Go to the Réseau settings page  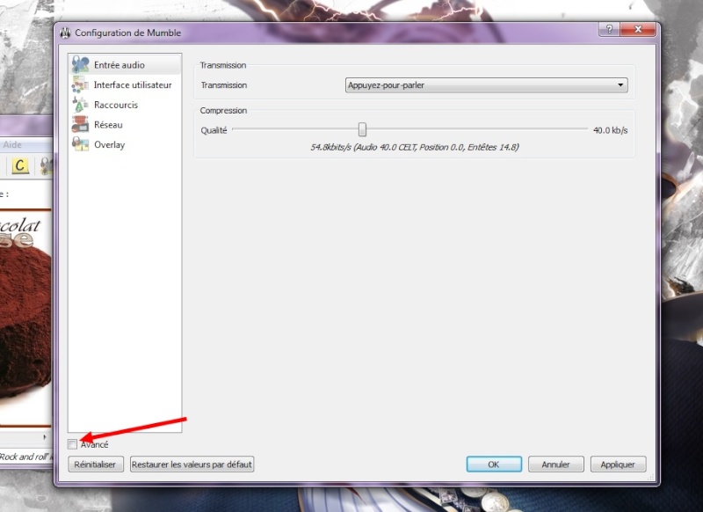125,125
